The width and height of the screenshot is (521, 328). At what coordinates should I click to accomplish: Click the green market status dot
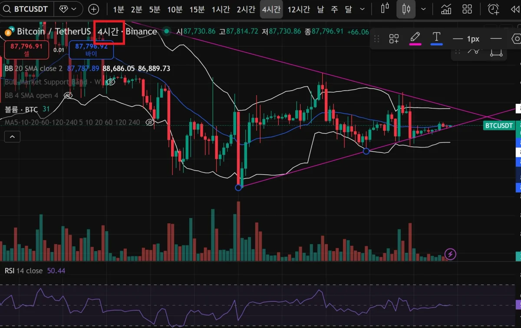tap(167, 31)
